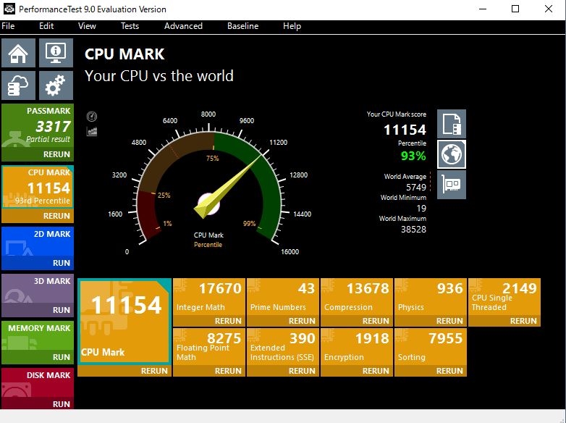The height and width of the screenshot is (423, 566).
Task: Select the DISK MARK sidebar tile
Action: pyautogui.click(x=38, y=383)
